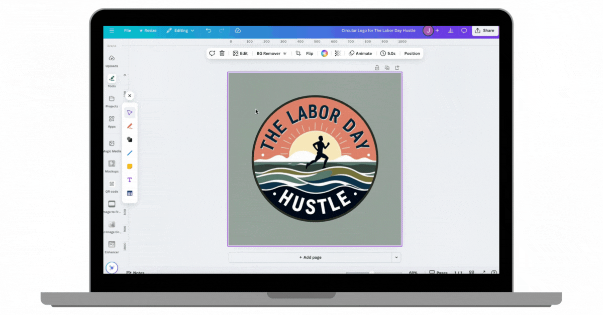603x315 pixels.
Task: Click the Add page button
Action: [310, 257]
